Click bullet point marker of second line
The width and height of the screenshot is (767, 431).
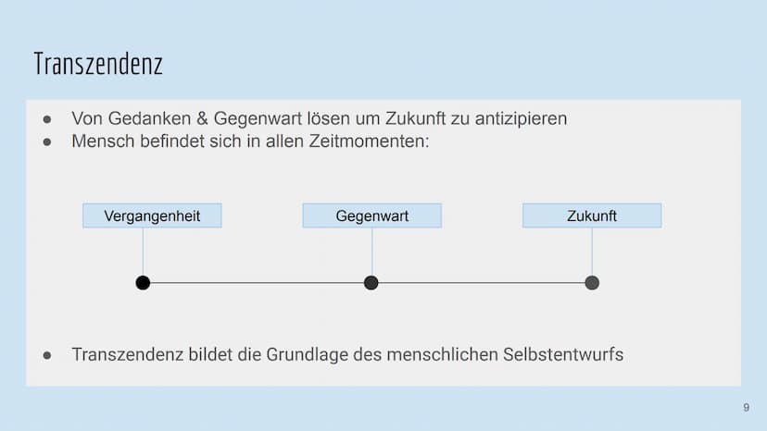click(47, 142)
